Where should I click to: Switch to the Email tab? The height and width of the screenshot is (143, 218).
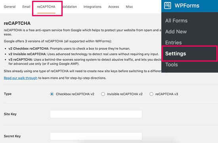26,7
